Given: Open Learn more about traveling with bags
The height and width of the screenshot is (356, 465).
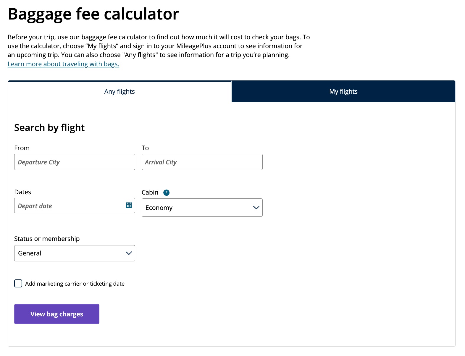Looking at the screenshot, I should pyautogui.click(x=63, y=64).
